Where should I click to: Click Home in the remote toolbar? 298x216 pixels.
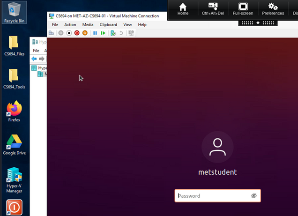pyautogui.click(x=183, y=9)
